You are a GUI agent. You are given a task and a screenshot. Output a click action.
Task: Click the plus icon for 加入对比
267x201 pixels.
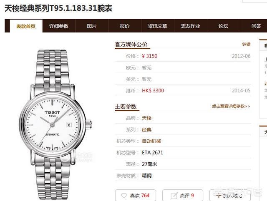(219, 196)
